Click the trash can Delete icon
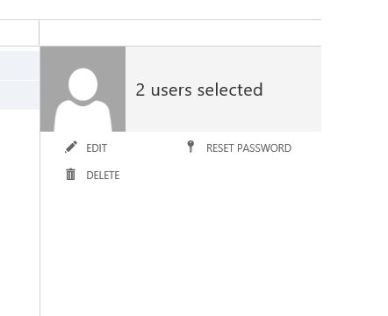The width and height of the screenshot is (388, 316). (70, 174)
